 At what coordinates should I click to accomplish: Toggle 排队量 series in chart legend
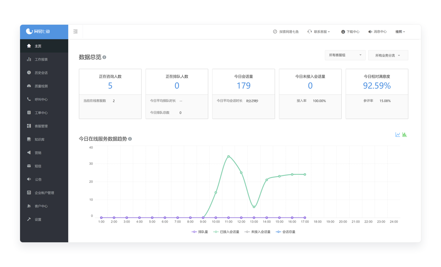pos(200,232)
